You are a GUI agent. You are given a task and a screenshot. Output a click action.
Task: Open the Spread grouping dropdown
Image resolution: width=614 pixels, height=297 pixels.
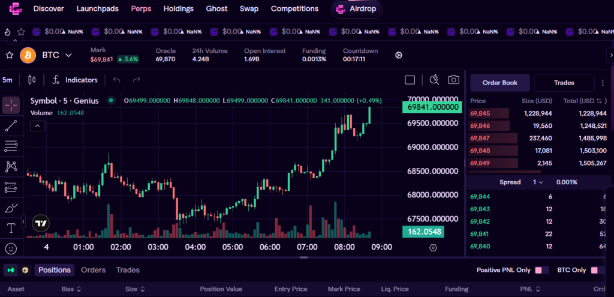[538, 182]
